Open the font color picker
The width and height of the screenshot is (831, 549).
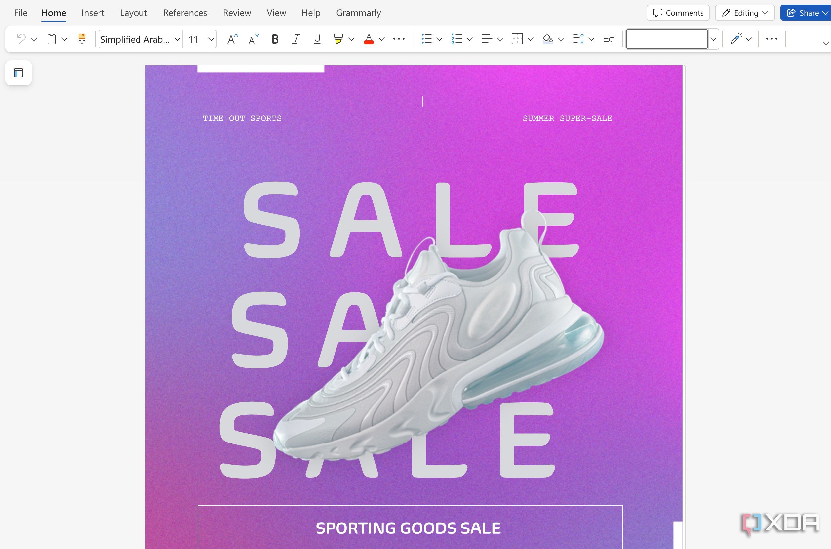(369, 39)
